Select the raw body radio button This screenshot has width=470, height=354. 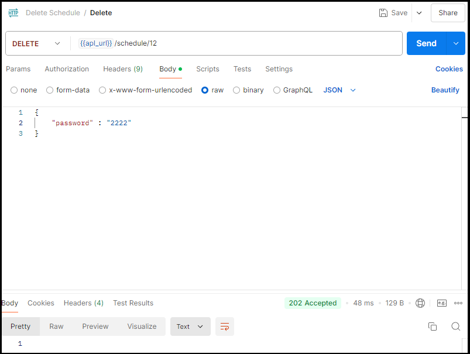click(x=205, y=90)
